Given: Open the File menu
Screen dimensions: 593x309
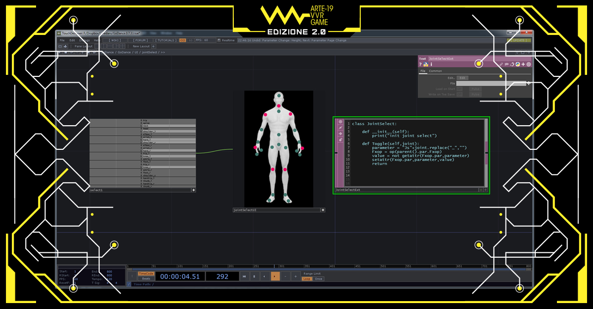Looking at the screenshot, I should coord(62,40).
